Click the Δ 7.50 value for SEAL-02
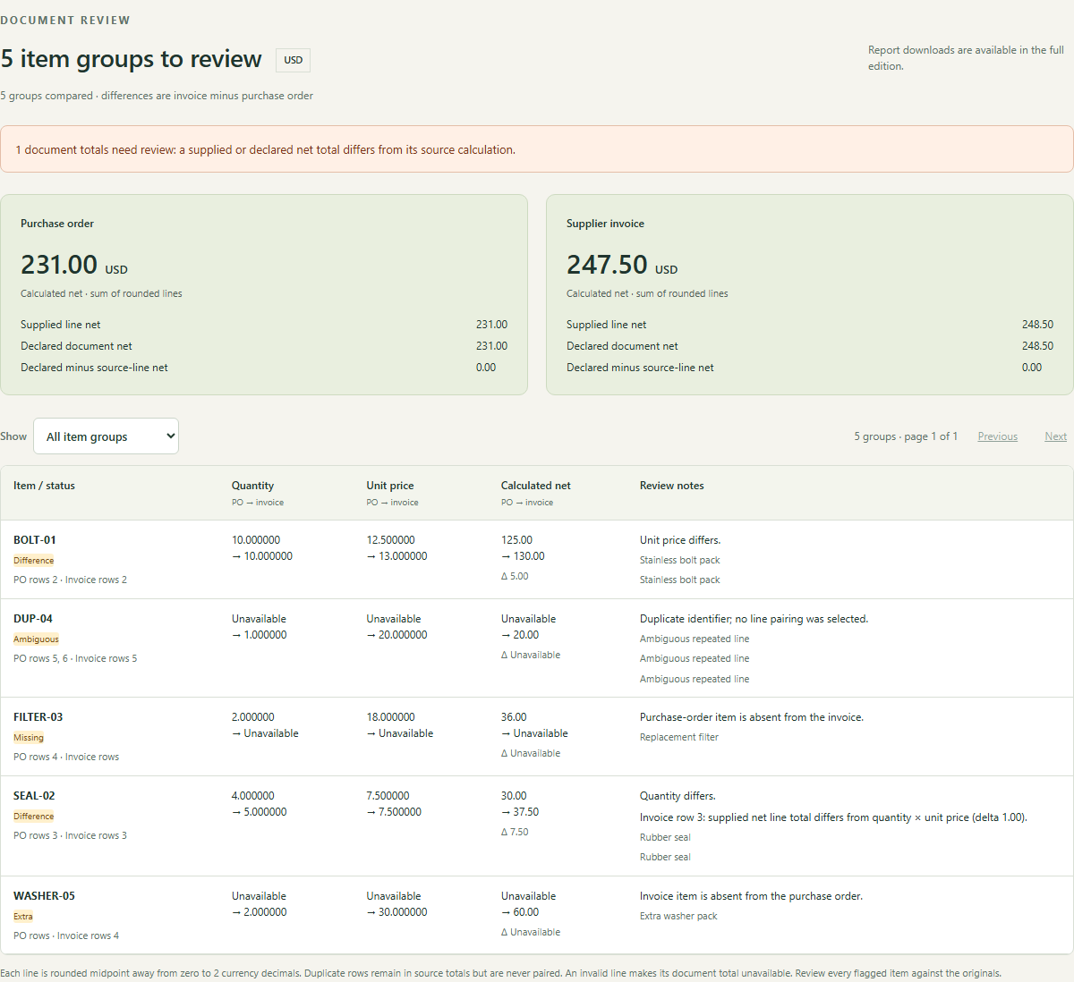 (x=515, y=833)
